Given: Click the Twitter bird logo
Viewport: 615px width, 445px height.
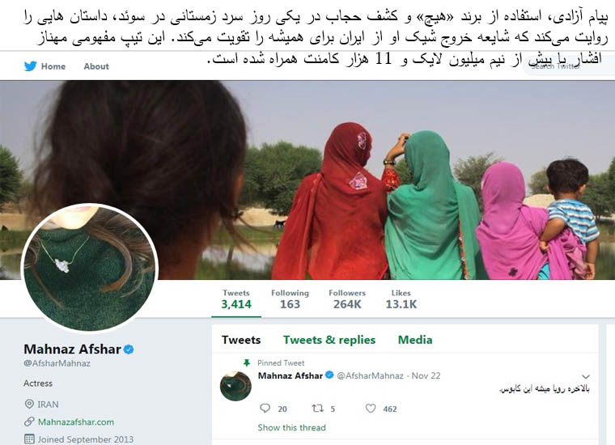Looking at the screenshot, I should 30,66.
